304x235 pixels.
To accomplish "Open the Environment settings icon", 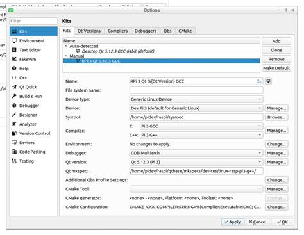I will coord(14,40).
